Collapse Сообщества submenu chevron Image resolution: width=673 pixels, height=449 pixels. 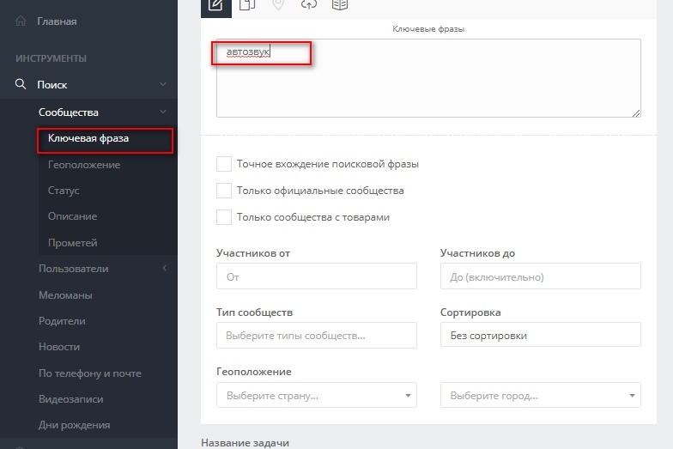tap(163, 112)
